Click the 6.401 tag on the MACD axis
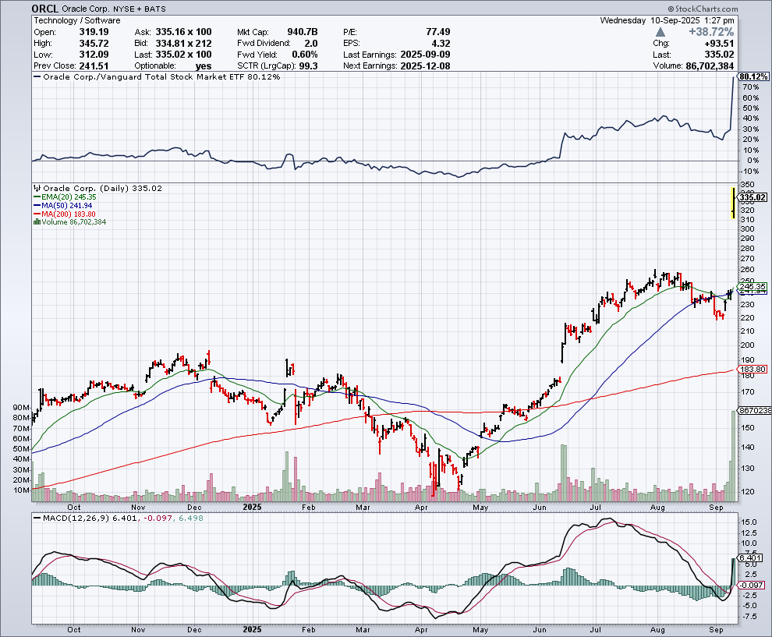The image size is (772, 637). (751, 557)
